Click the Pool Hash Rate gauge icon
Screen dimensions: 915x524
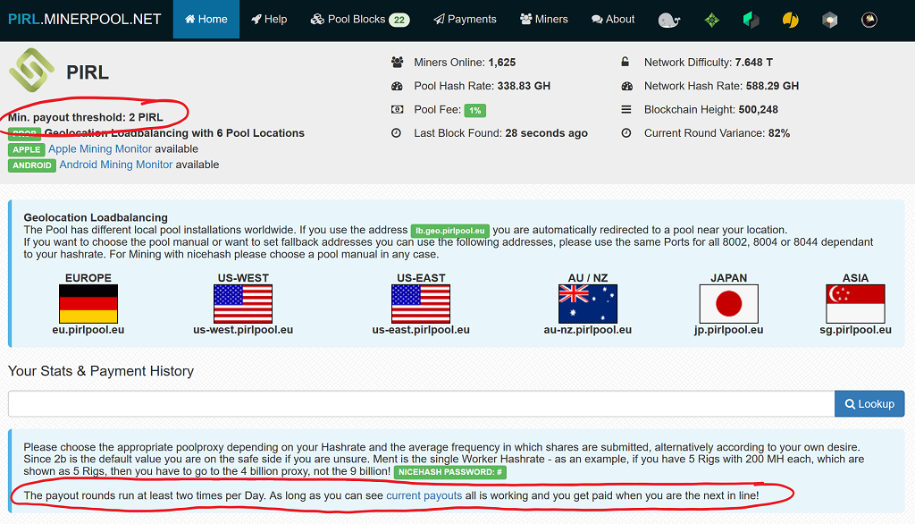397,86
